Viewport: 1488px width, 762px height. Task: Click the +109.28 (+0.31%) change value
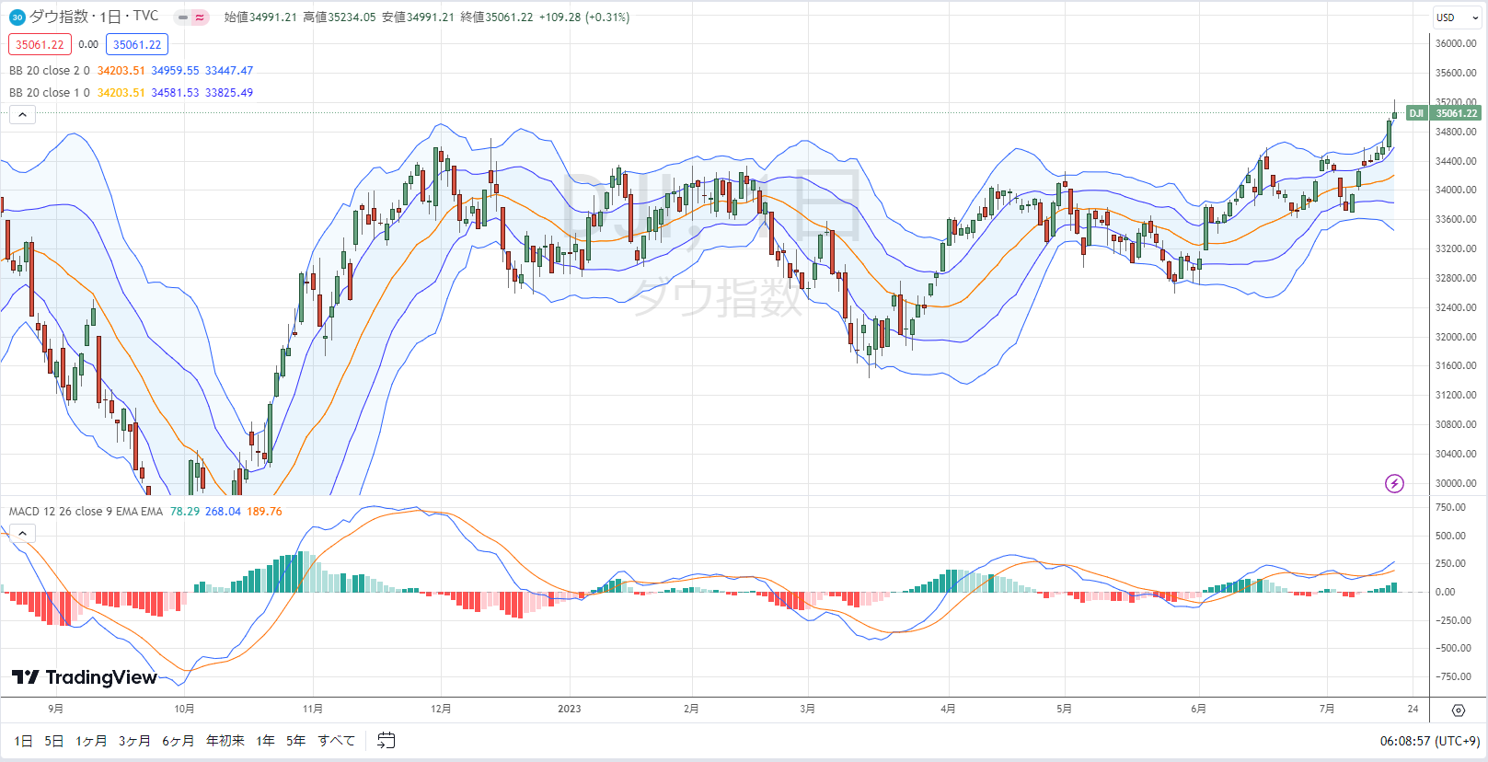[584, 17]
